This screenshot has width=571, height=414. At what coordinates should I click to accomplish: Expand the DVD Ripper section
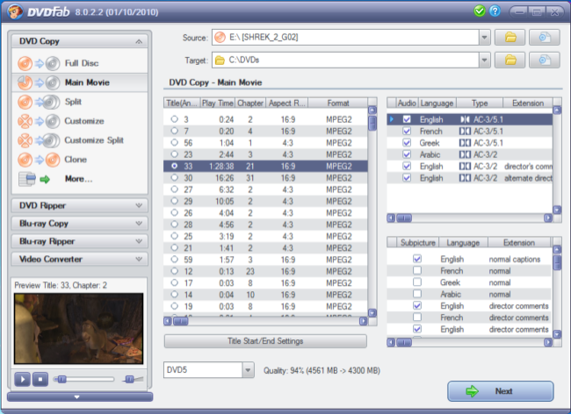pyautogui.click(x=79, y=205)
